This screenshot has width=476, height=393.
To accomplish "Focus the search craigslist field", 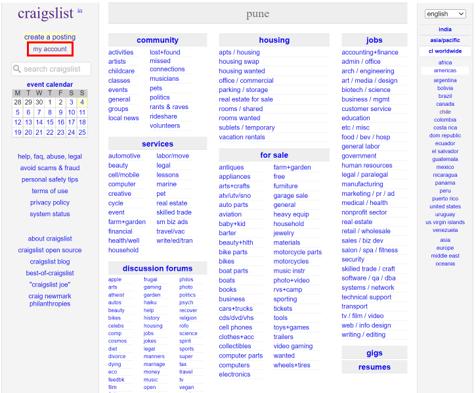I will 51,69.
